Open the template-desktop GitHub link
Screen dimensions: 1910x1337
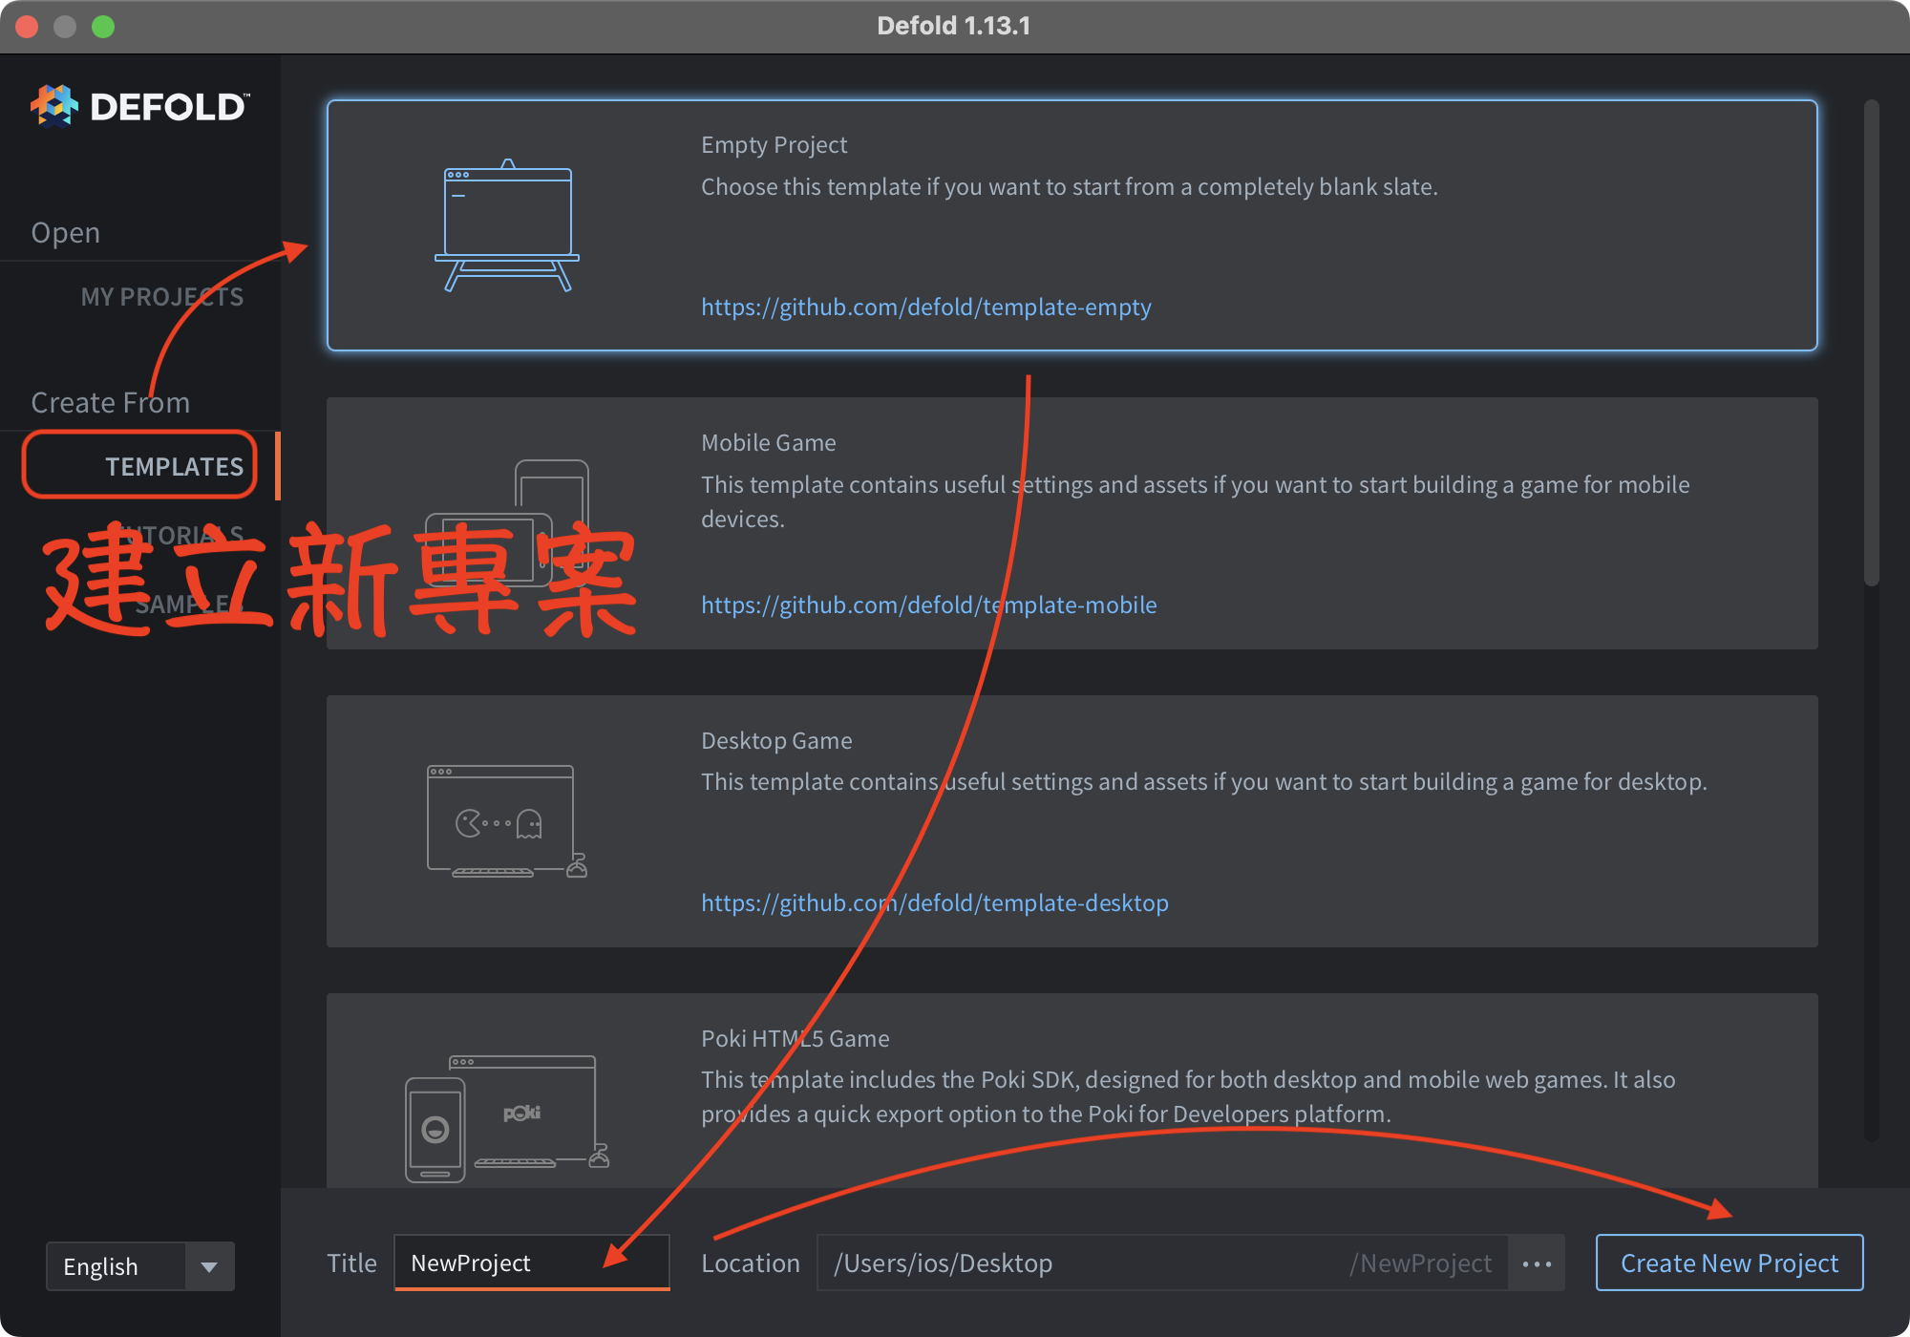[x=935, y=902]
